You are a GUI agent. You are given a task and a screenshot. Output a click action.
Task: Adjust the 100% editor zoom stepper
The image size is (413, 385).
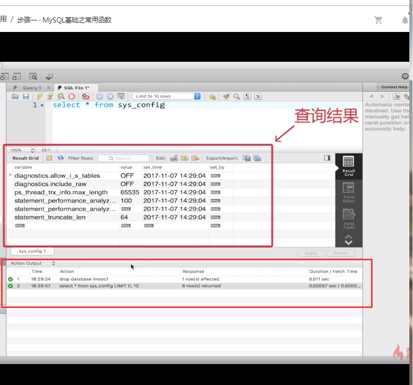click(33, 150)
